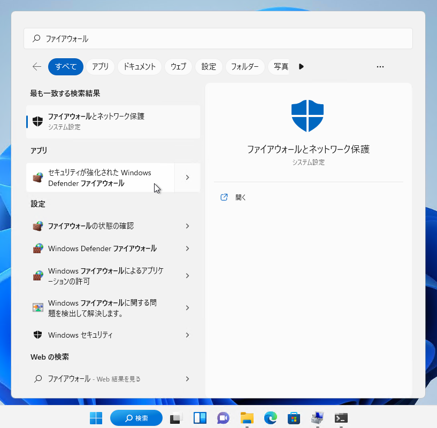The height and width of the screenshot is (428, 437).
Task: Expand the セキュリティが強化された Windows Defender arrow
Action: coord(187,177)
